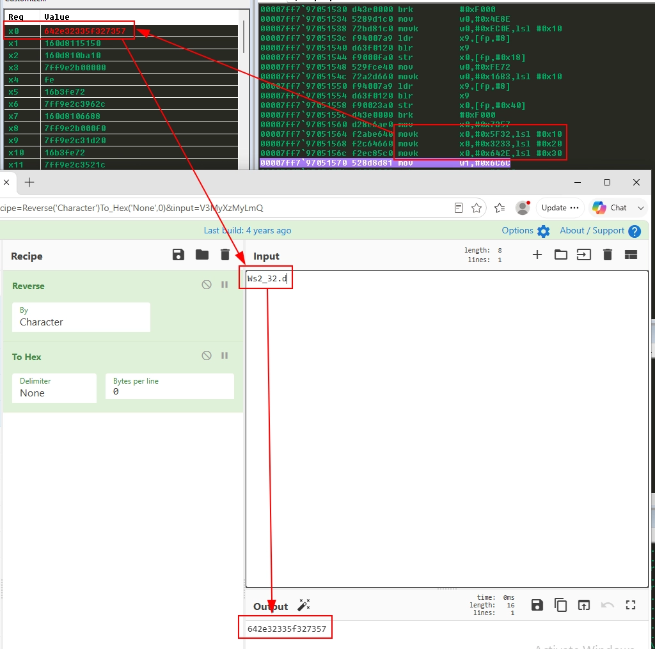655x649 pixels.
Task: Open About / Support link
Action: click(600, 231)
